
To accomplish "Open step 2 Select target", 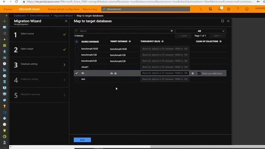I will pyautogui.click(x=39, y=50).
